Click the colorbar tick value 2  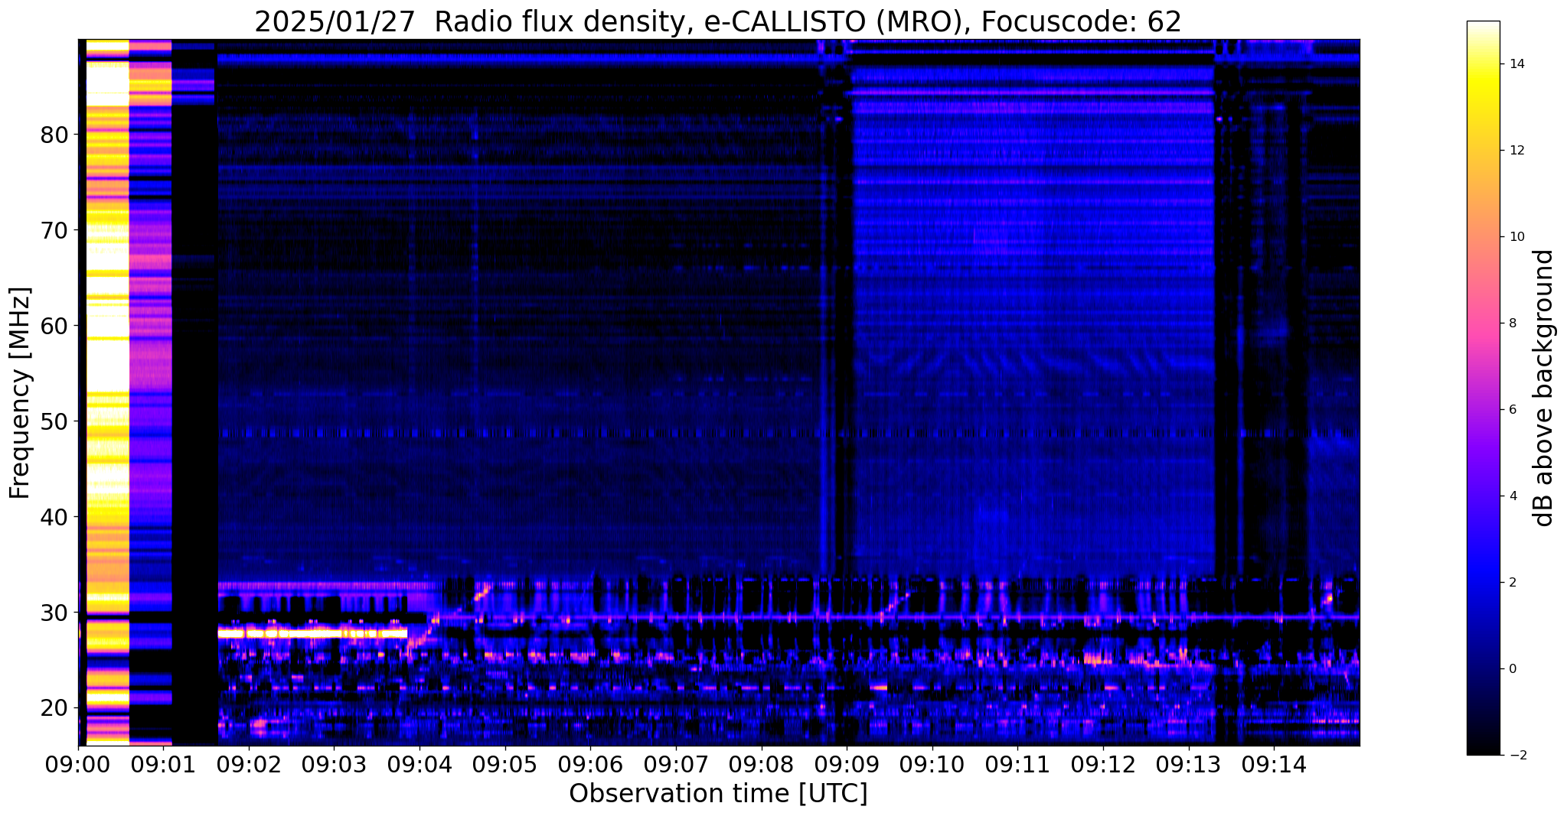(x=1512, y=583)
